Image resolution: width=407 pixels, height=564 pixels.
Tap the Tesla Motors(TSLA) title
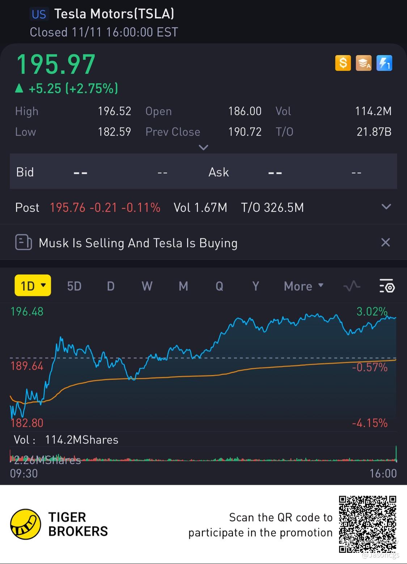(114, 14)
